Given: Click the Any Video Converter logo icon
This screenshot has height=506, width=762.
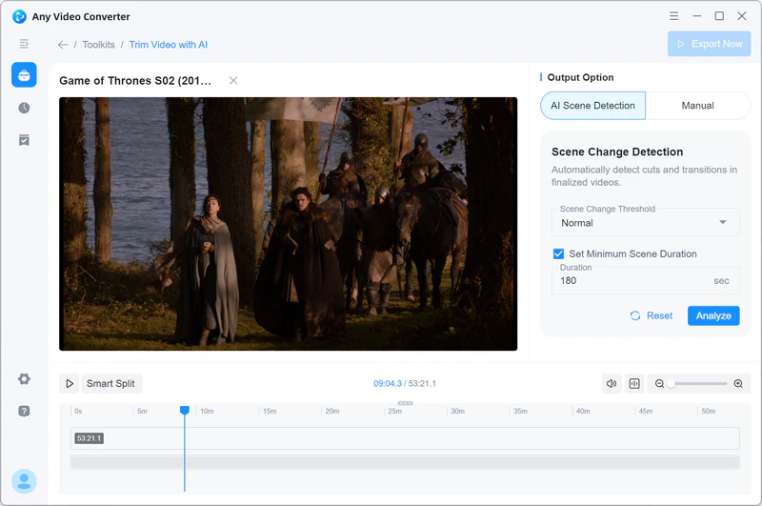Looking at the screenshot, I should click(x=19, y=16).
